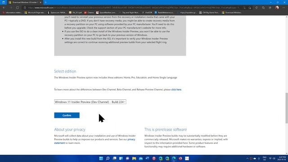This screenshot has width=288, height=162.
Task: Click the page vertical scrollbar thumb
Action: 287,108
